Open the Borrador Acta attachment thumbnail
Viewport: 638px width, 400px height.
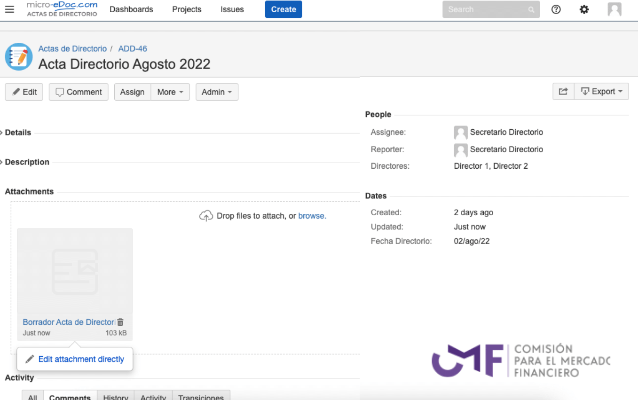pos(75,270)
